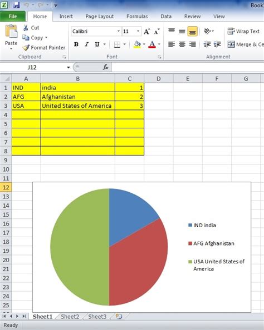The width and height of the screenshot is (264, 330).
Task: Toggle Underline formatting
Action: [97, 44]
